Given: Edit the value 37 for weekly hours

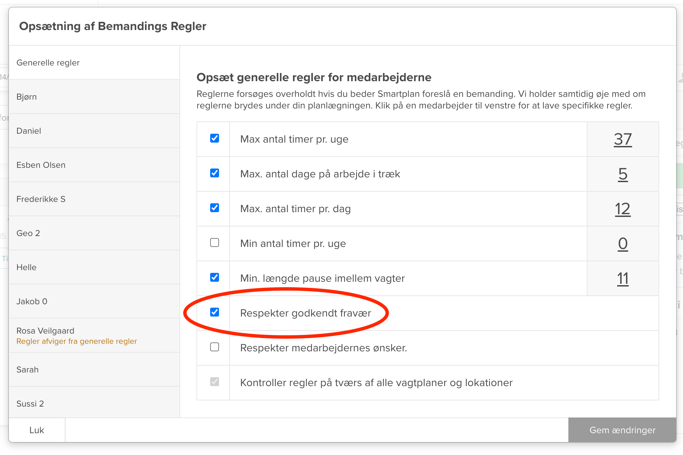Looking at the screenshot, I should click(623, 139).
